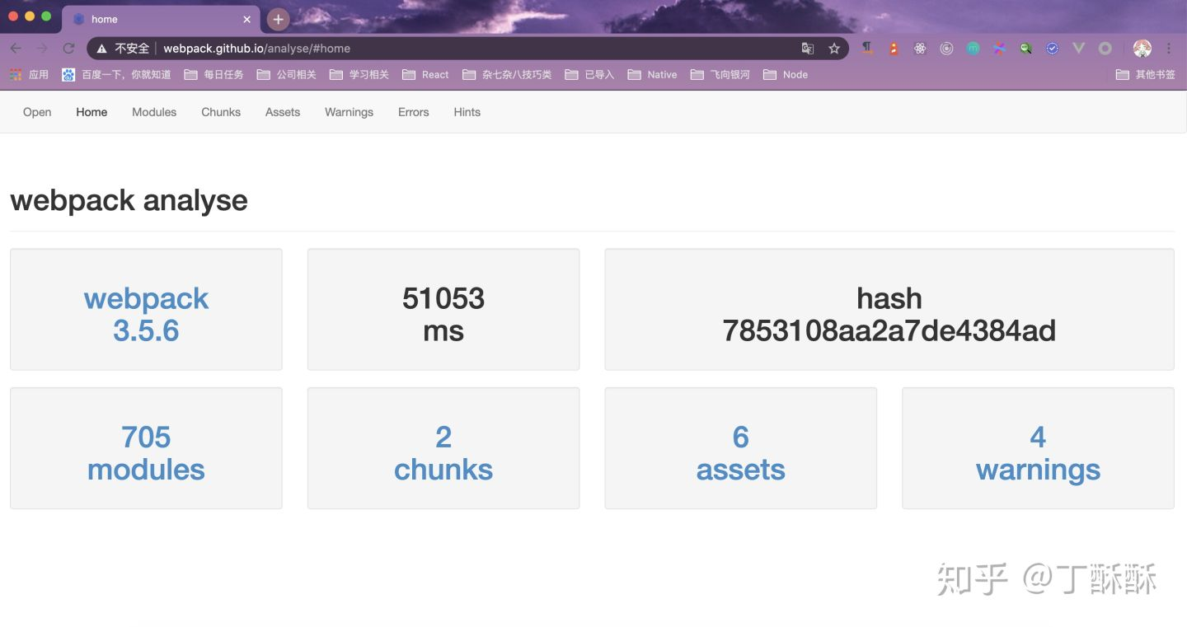This screenshot has width=1187, height=627.
Task: Open the '6 assets' link
Action: [x=740, y=452]
